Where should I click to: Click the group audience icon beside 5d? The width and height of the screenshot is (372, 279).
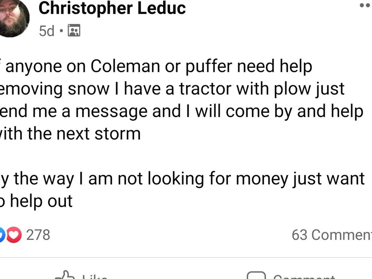click(x=74, y=30)
